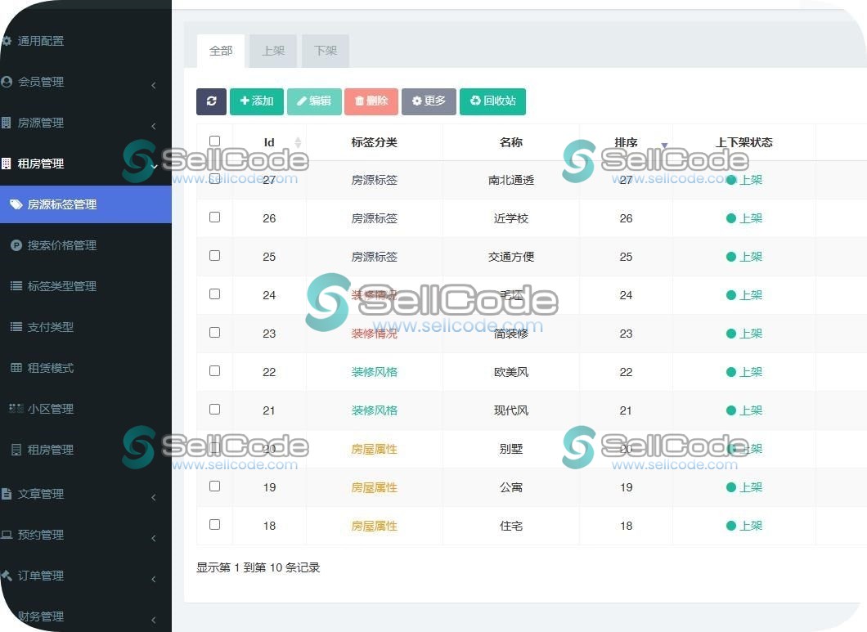Image resolution: width=867 pixels, height=632 pixels.
Task: Click the 添加 add button
Action: (256, 101)
